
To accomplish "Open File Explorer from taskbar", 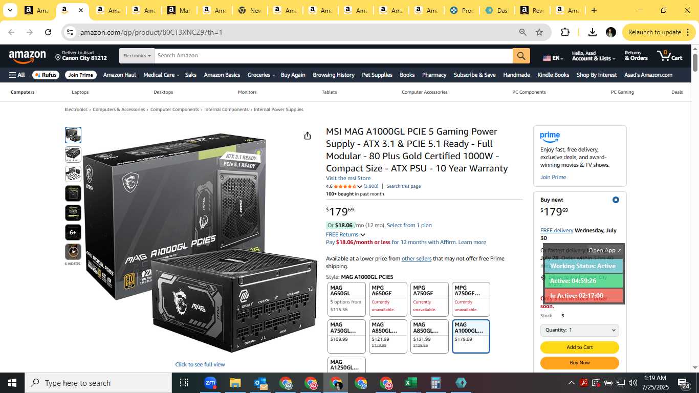I will coord(235,383).
